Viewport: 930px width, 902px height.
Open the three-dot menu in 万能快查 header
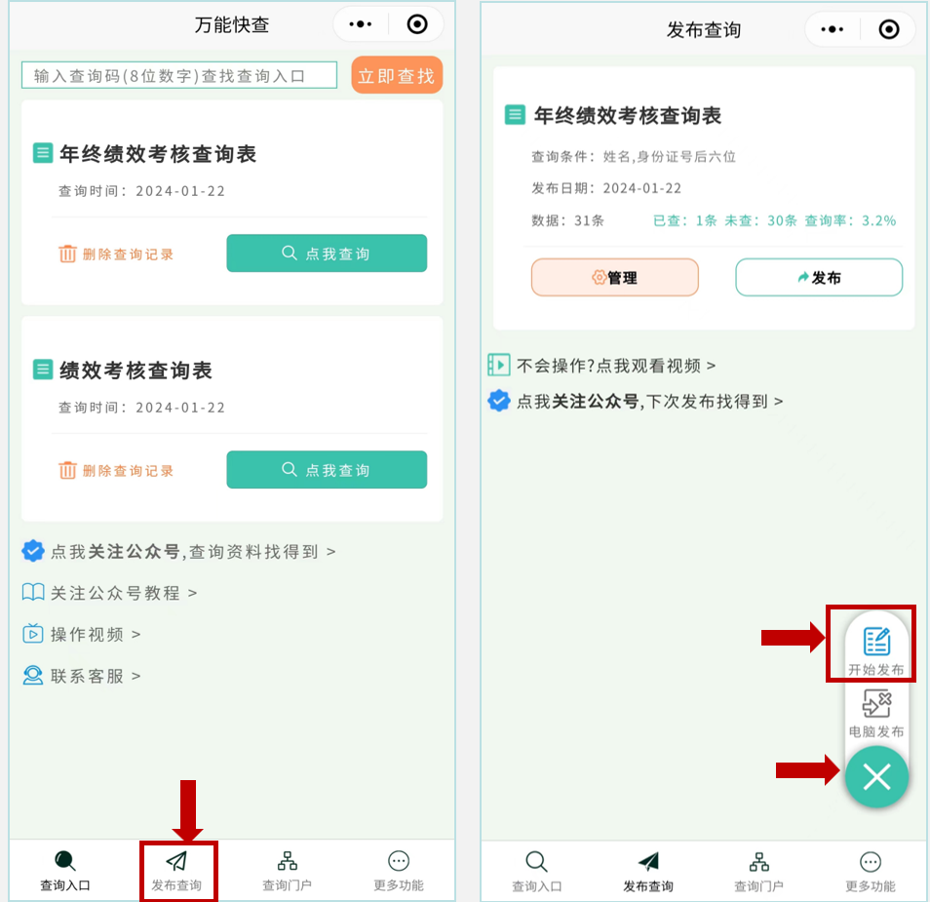[x=360, y=24]
